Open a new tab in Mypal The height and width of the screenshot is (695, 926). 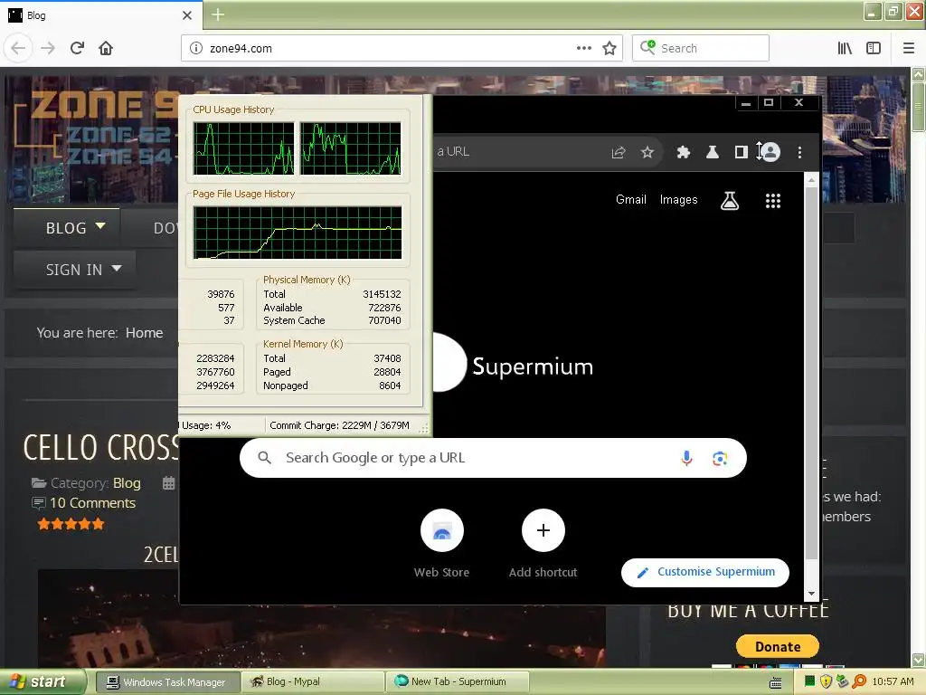coord(218,14)
